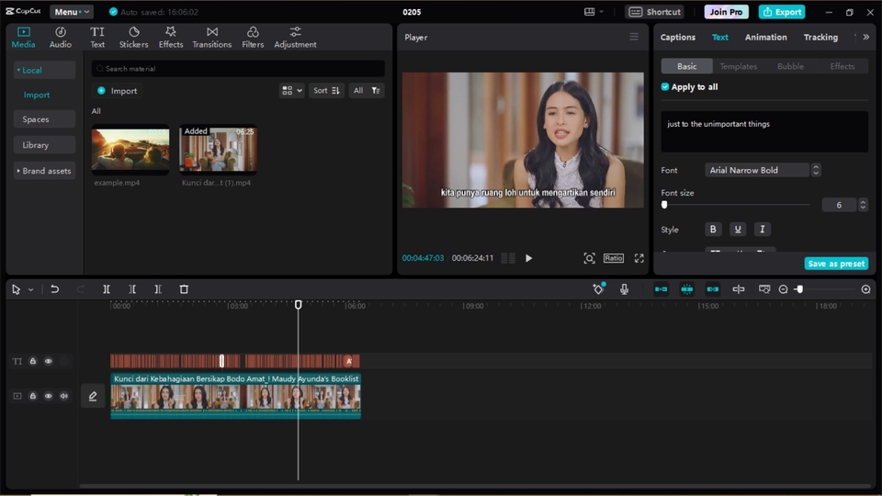Toggle the linkage option
Image resolution: width=882 pixels, height=496 pixels.
pos(713,289)
